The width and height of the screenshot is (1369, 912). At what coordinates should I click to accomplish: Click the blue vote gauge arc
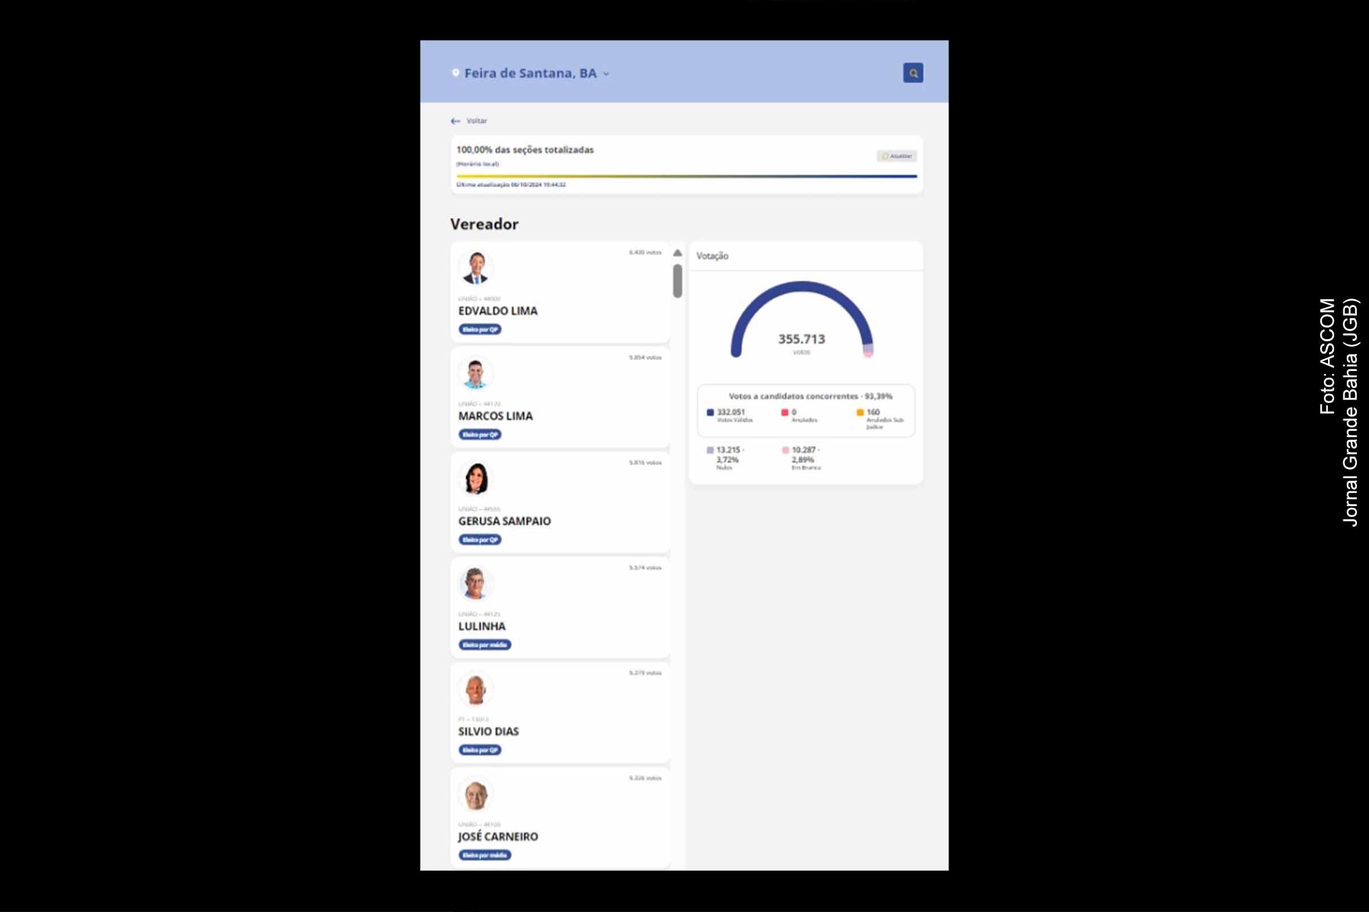[801, 286]
